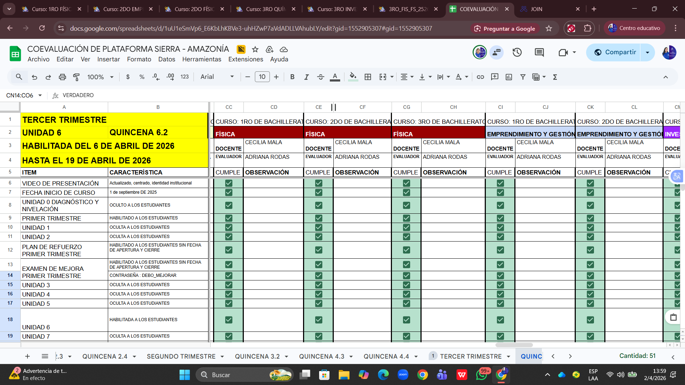
Task: Open the Arial font dropdown
Action: 217,77
